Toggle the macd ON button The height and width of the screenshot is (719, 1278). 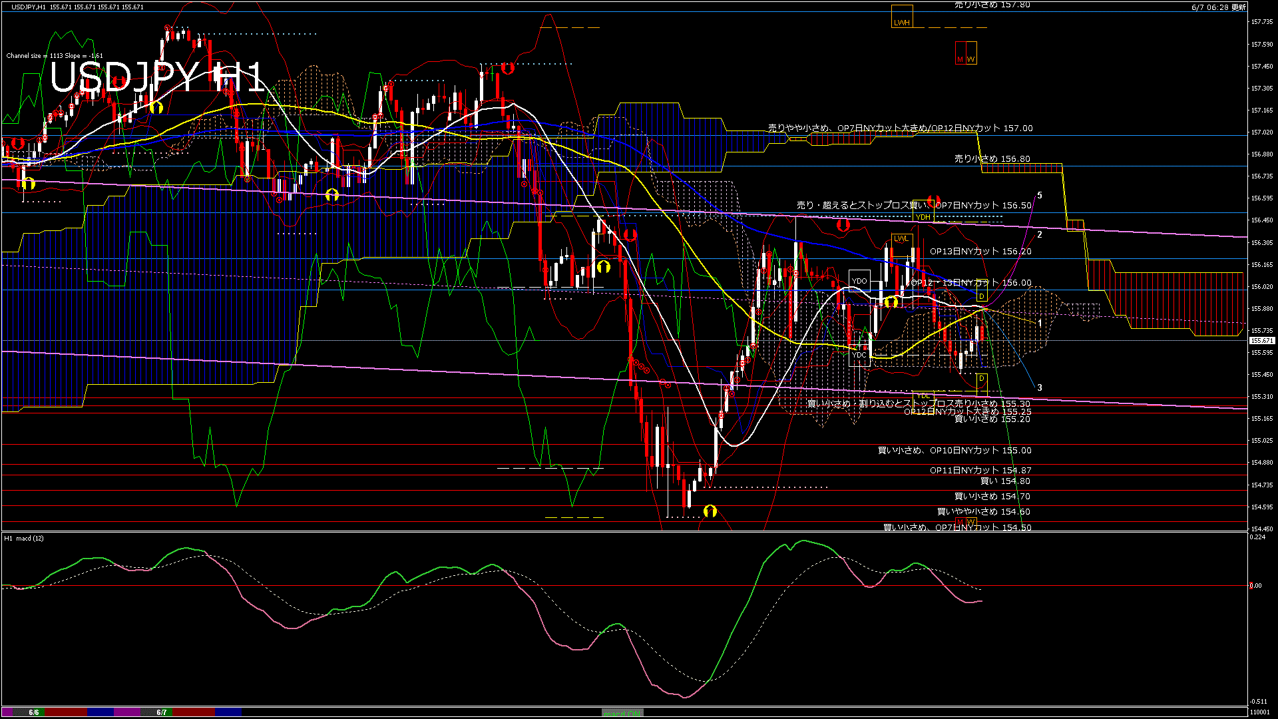click(x=622, y=713)
